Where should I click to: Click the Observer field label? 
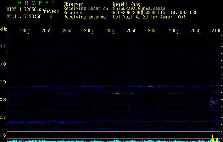73,4
